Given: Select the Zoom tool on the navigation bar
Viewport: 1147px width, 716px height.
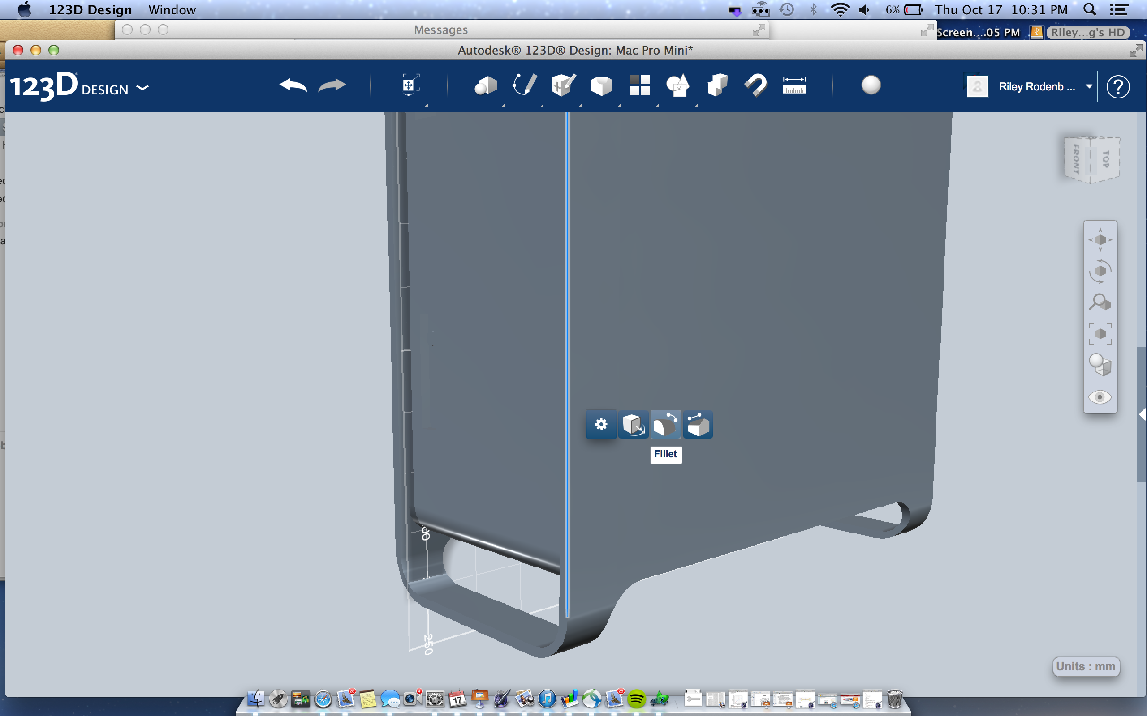Looking at the screenshot, I should pos(1100,302).
